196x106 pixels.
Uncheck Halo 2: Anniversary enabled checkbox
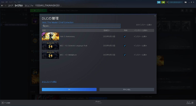tap(125, 37)
